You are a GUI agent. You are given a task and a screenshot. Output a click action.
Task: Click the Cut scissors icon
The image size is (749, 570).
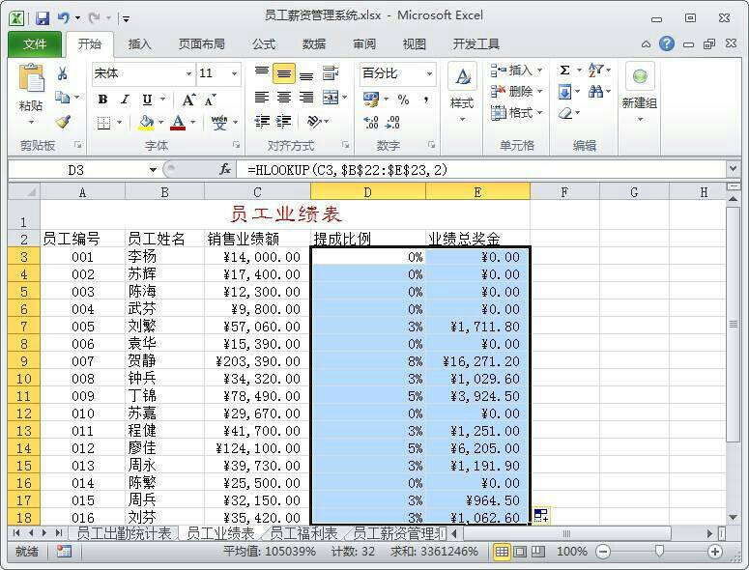63,74
